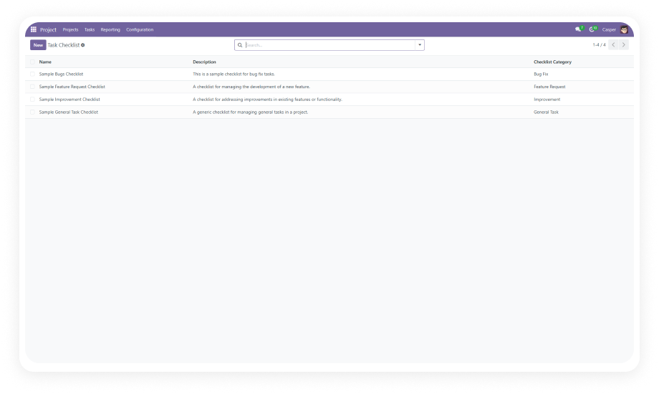
Task: Open the messages chat icon
Action: [579, 29]
